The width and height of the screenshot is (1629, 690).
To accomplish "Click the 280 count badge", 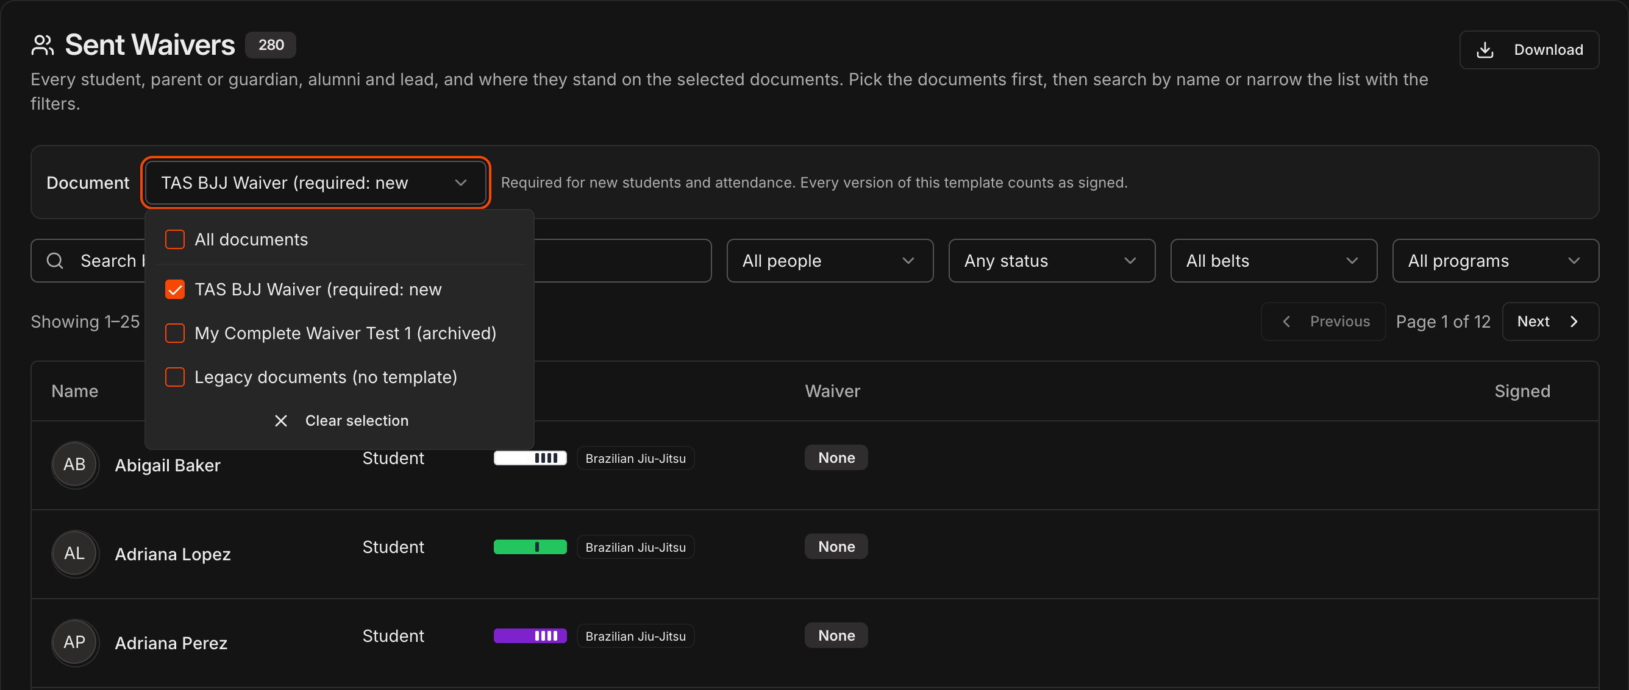I will coord(271,45).
